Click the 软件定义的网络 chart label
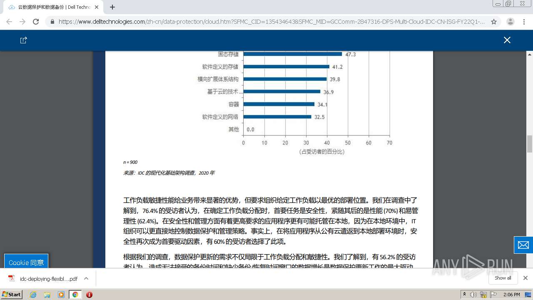The height and width of the screenshot is (300, 533). tap(220, 117)
